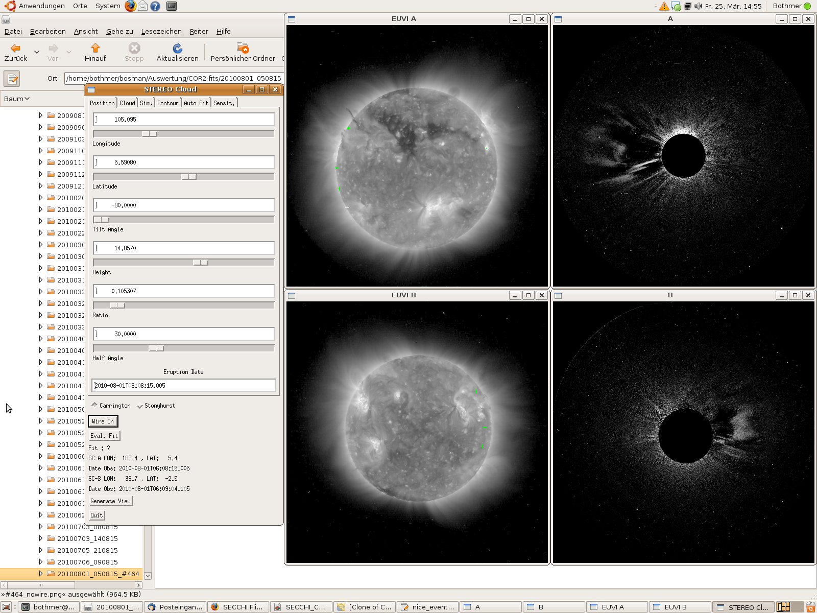Open the mail icon in top panel
The image size is (817, 613).
(x=143, y=6)
